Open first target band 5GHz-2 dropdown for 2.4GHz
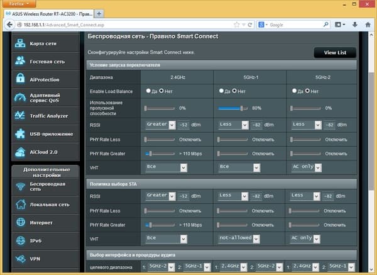The width and height of the screenshot is (377, 275). pyautogui.click(x=161, y=267)
